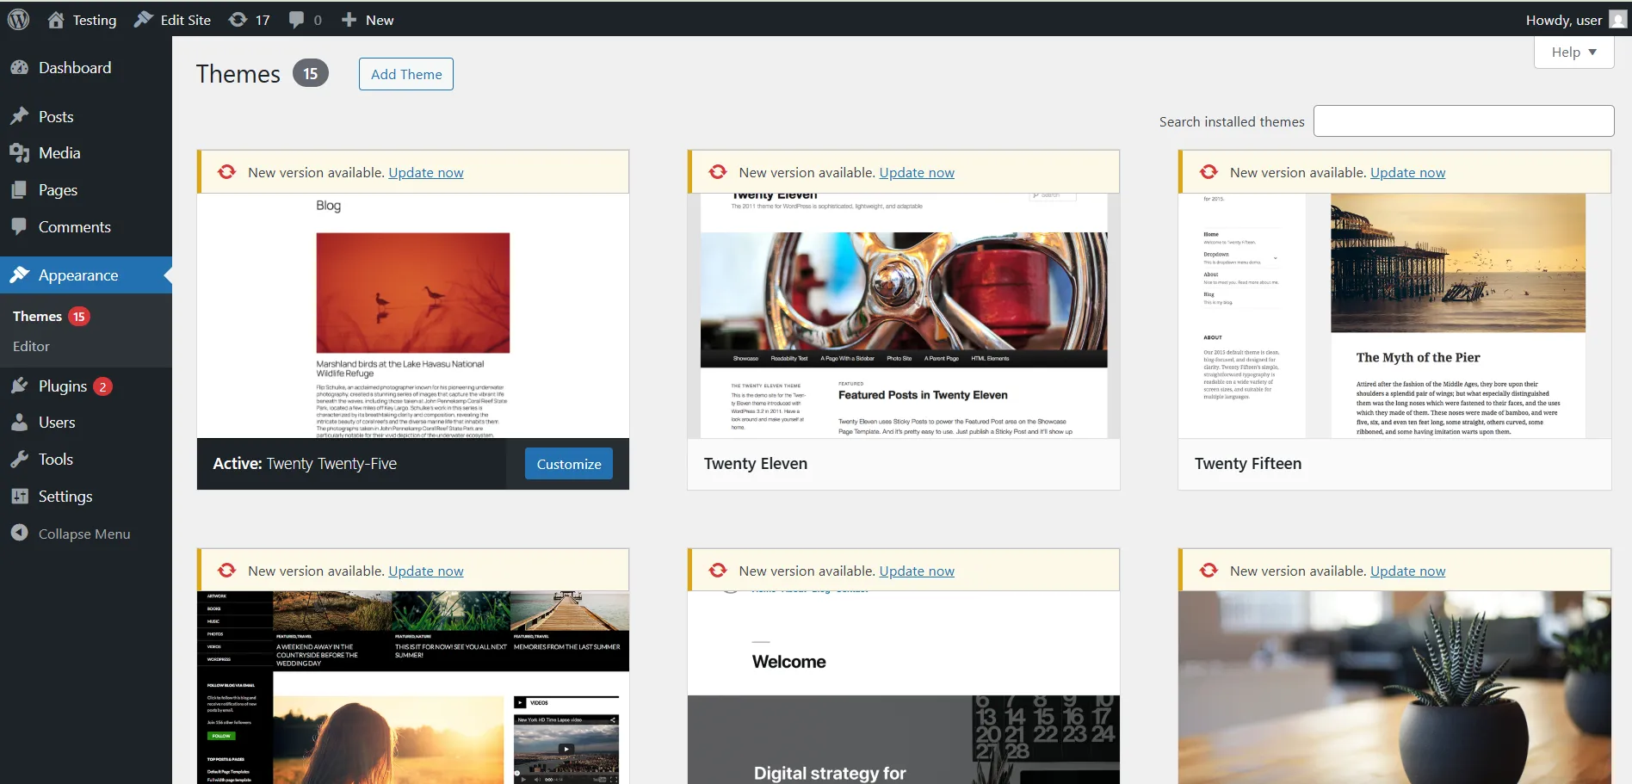Viewport: 1632px width, 784px height.
Task: Click the Plugins plug icon
Action: coord(20,386)
